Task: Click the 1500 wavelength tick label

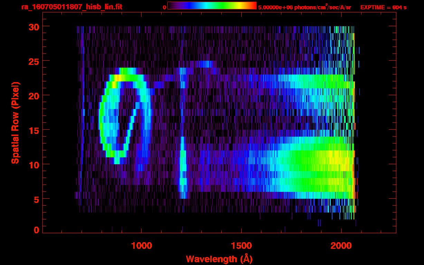Action: pos(241,246)
